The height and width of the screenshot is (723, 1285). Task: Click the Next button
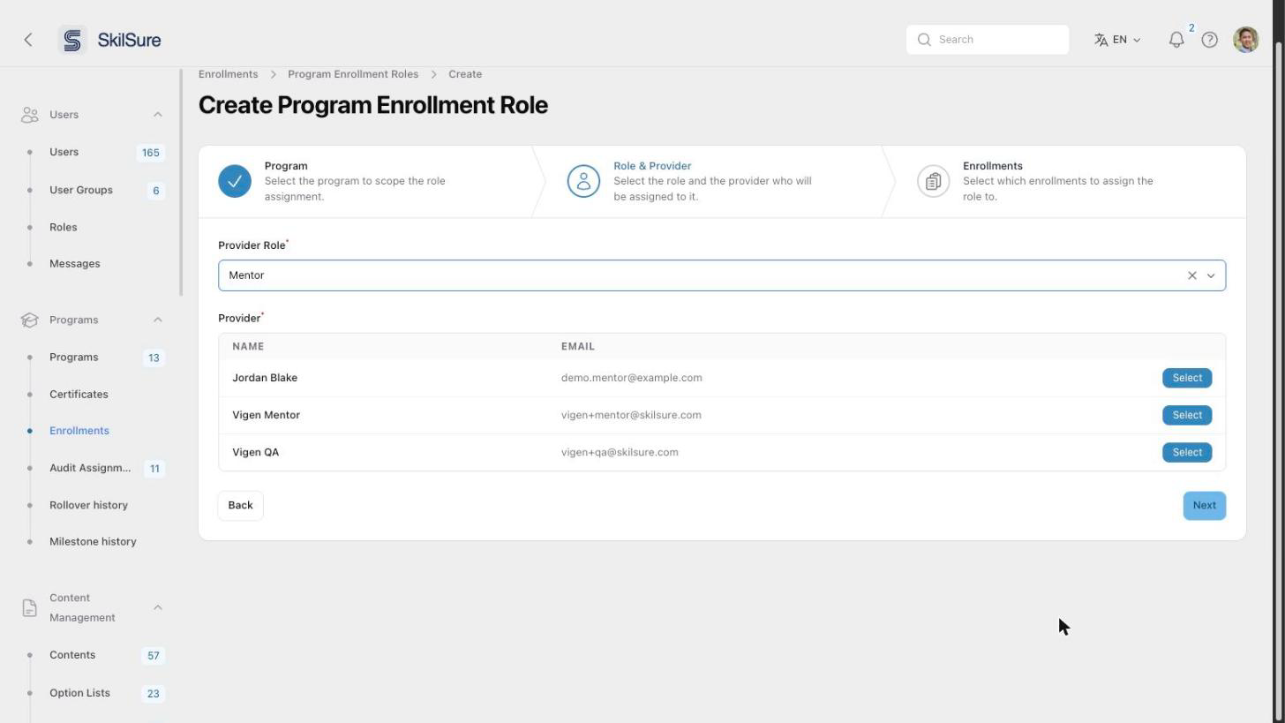(x=1205, y=506)
